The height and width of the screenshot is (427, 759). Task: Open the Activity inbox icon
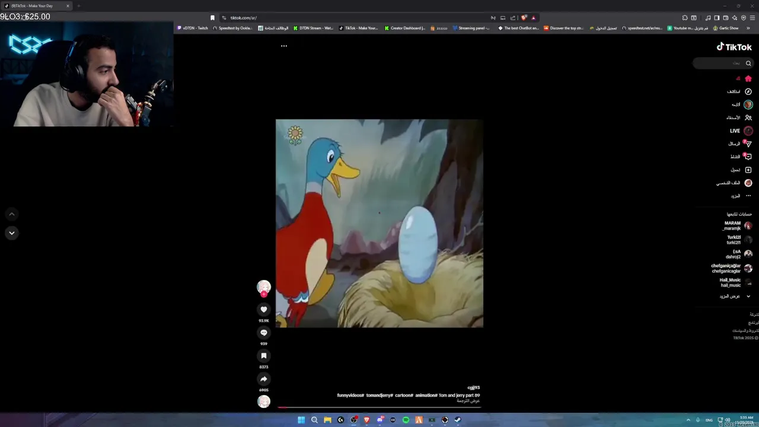[748, 157]
